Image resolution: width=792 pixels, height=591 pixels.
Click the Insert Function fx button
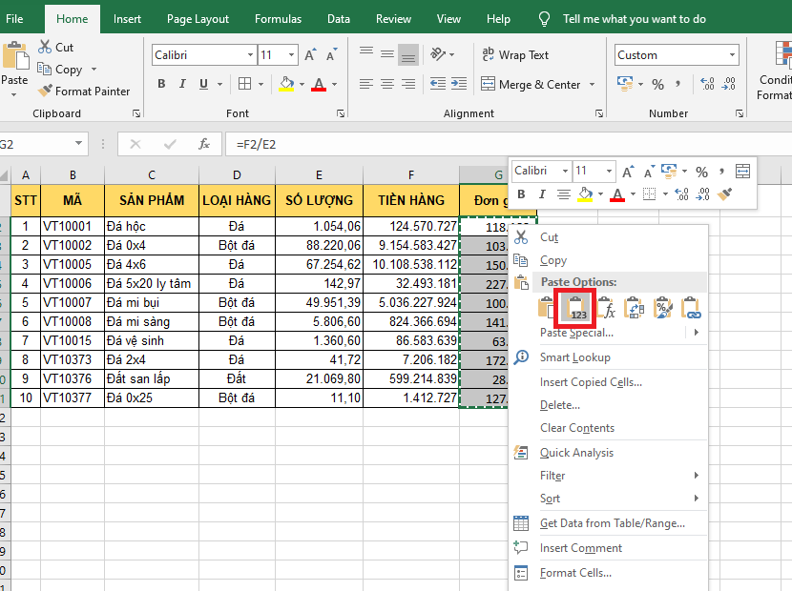pos(203,144)
